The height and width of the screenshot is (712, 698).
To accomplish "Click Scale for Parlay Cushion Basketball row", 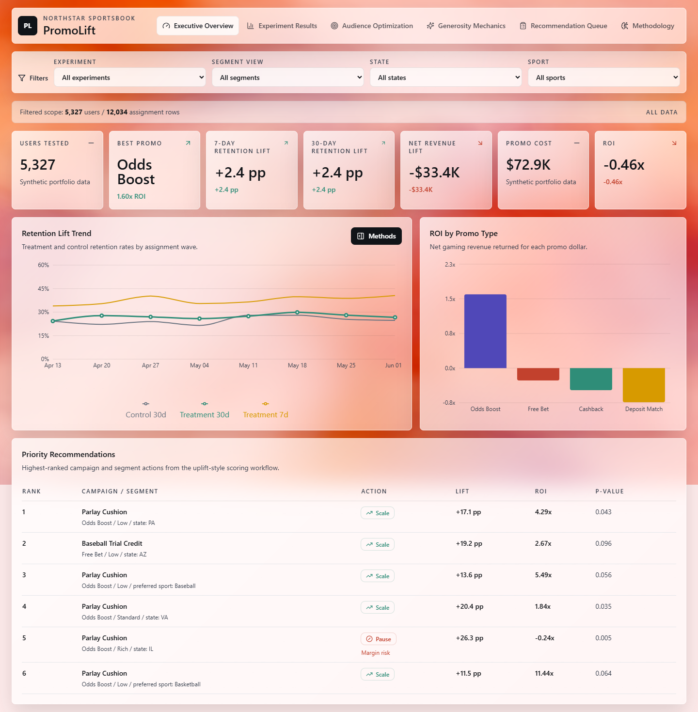I will point(378,674).
